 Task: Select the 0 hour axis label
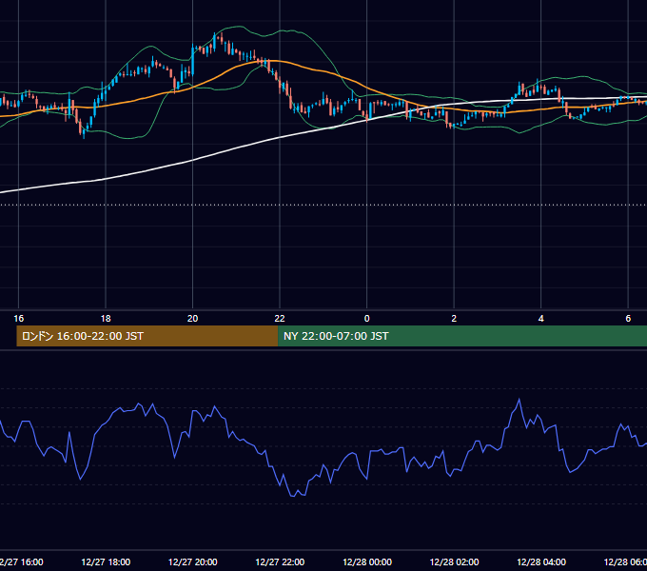367,319
